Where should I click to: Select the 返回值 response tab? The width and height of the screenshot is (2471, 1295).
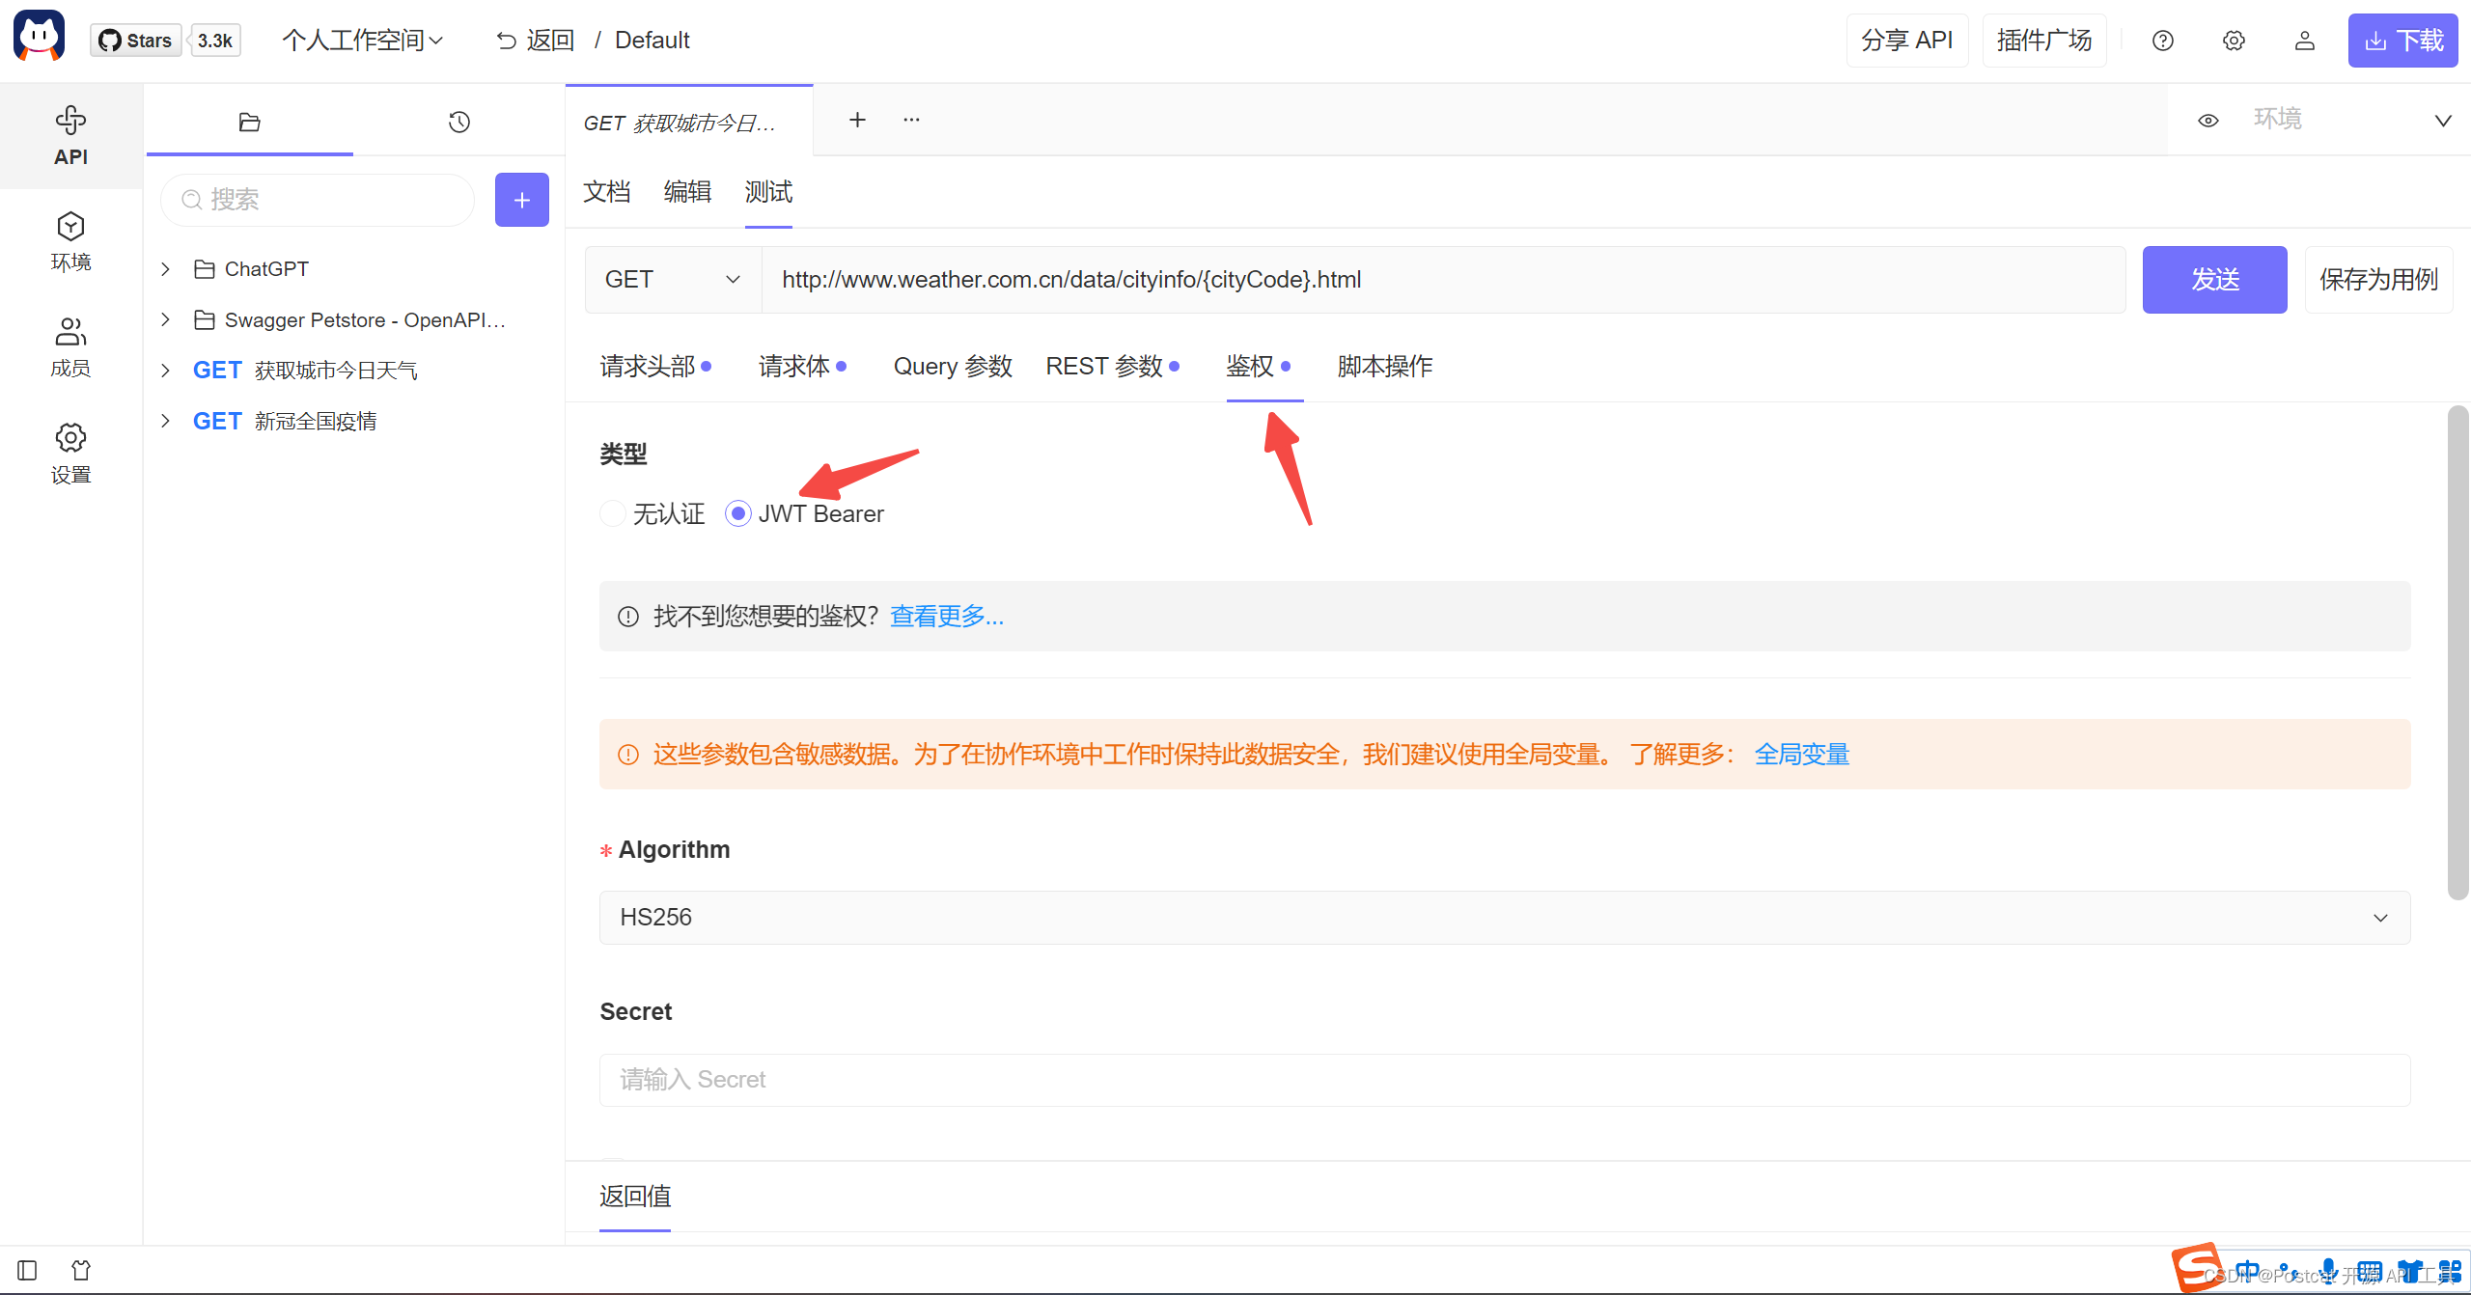click(x=635, y=1197)
